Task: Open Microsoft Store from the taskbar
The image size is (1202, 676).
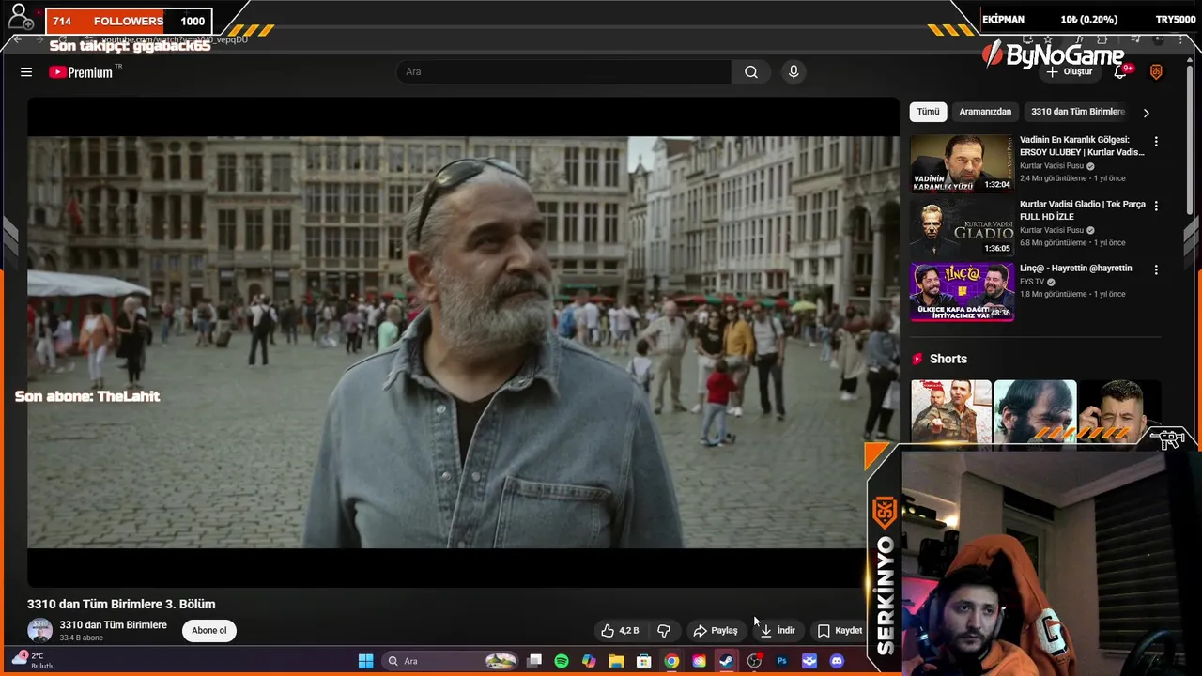Action: pos(644,661)
